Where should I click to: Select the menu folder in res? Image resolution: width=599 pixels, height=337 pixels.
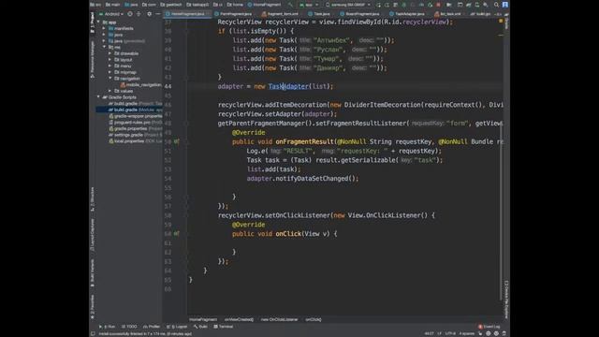123,66
